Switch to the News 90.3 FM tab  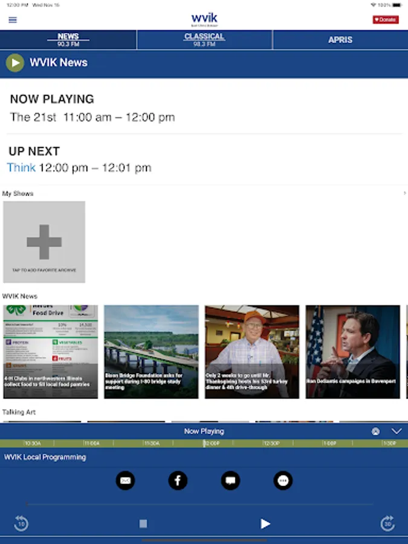(68, 39)
